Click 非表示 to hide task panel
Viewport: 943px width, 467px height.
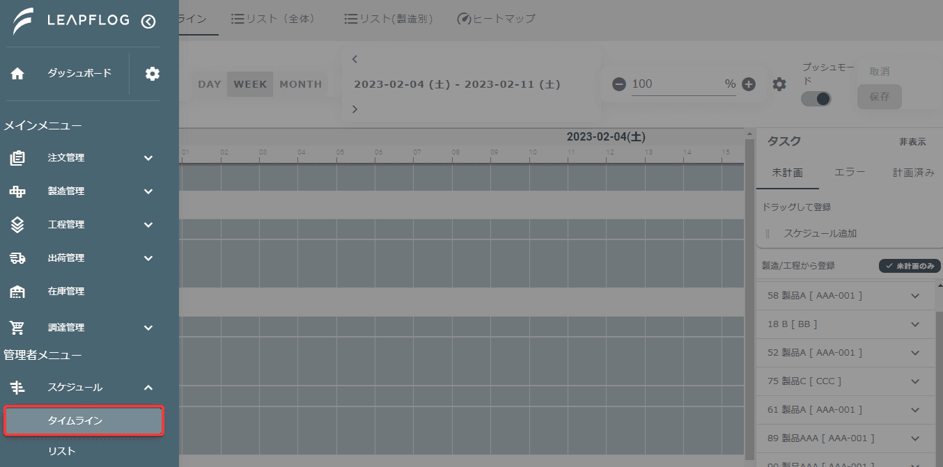tap(912, 142)
